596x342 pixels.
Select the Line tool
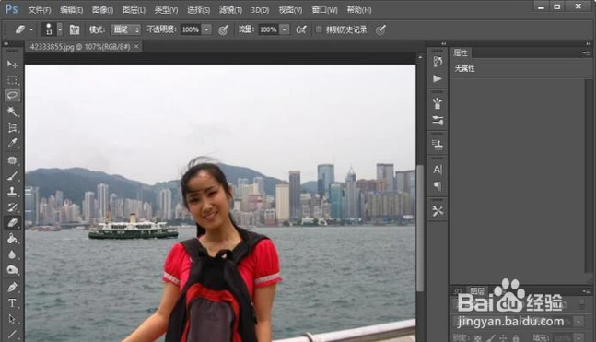(12, 334)
